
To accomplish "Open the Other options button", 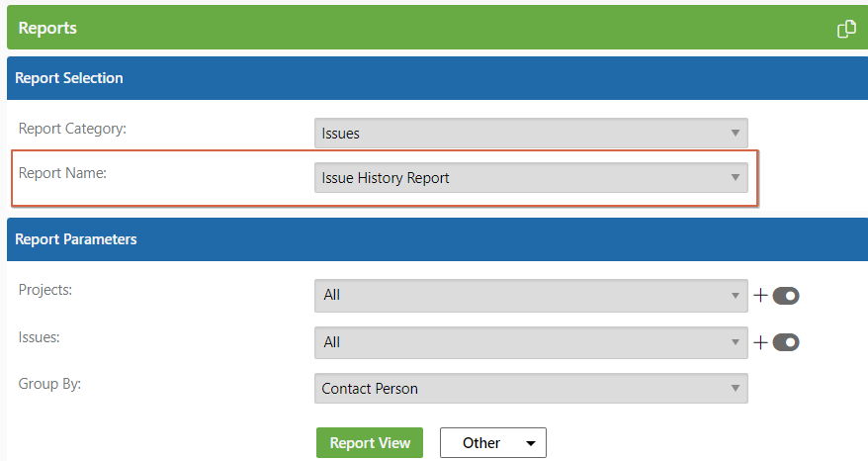I will [493, 443].
